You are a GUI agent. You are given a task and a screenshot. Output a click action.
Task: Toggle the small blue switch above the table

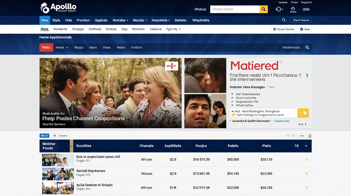click(45, 136)
